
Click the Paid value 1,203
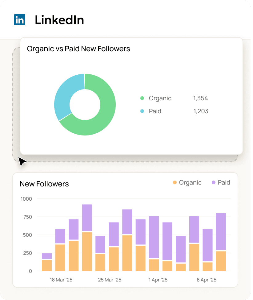[201, 111]
